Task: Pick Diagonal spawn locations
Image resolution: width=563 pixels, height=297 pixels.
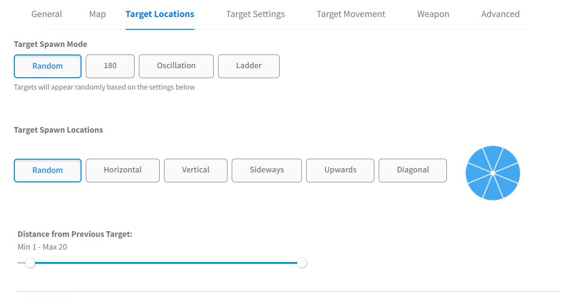Action: tap(413, 170)
